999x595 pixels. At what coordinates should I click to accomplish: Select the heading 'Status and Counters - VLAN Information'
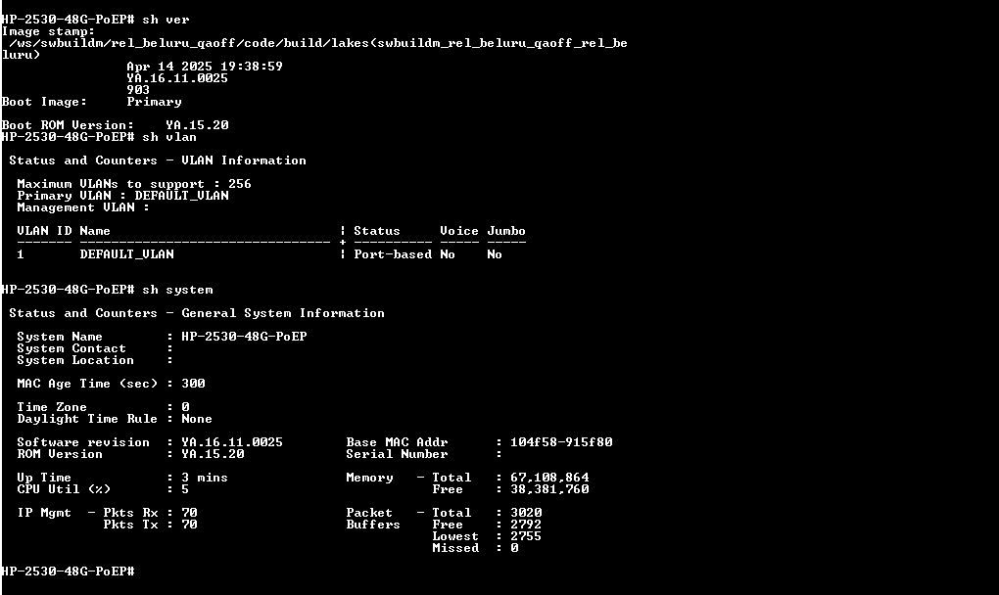(158, 160)
